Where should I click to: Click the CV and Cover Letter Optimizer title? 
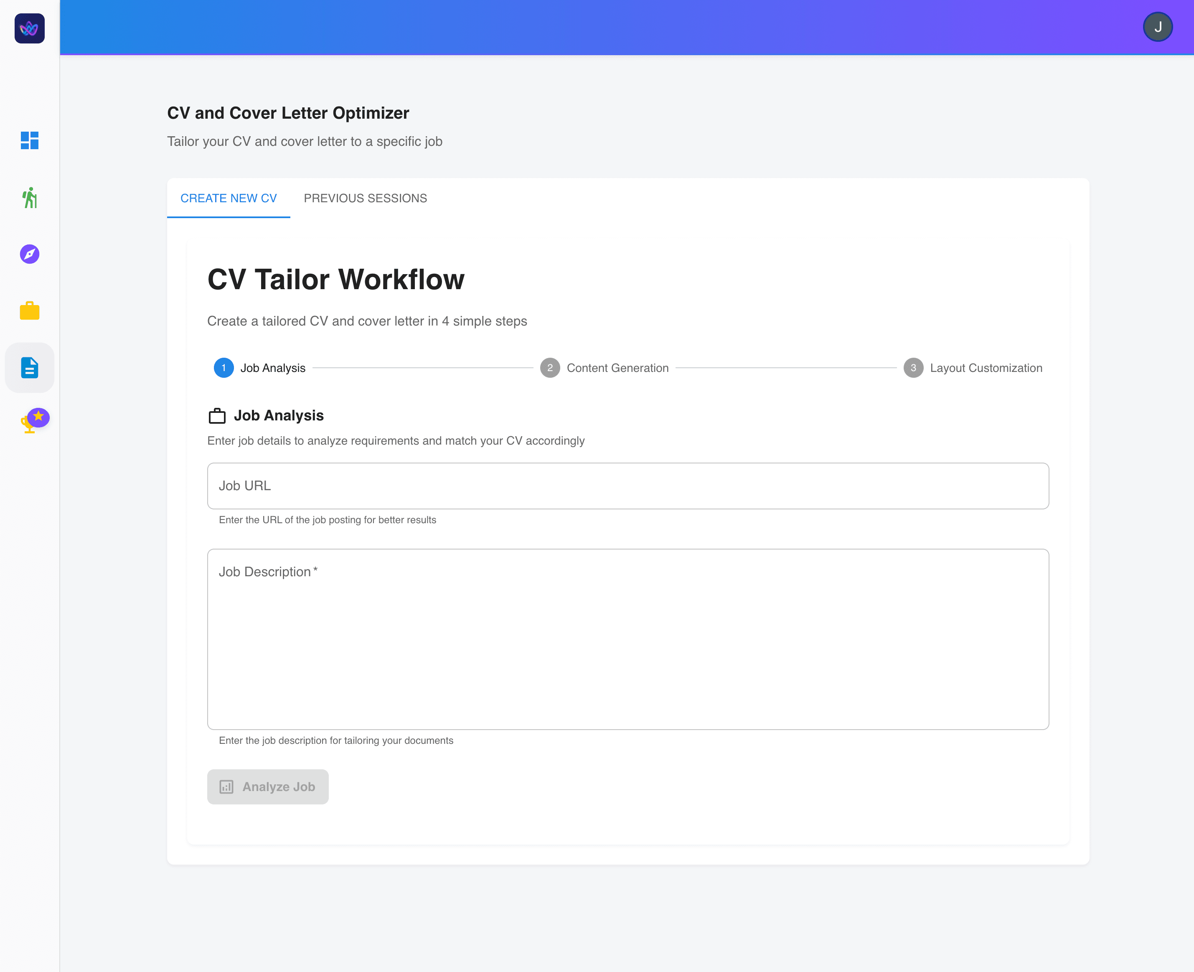288,112
